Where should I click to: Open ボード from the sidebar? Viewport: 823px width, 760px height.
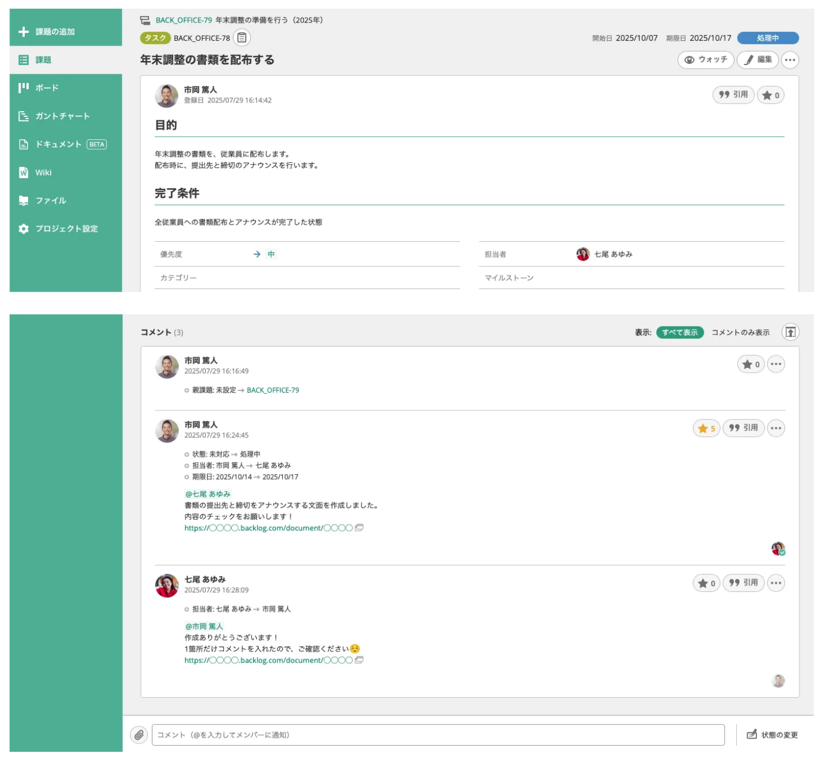[x=66, y=88]
